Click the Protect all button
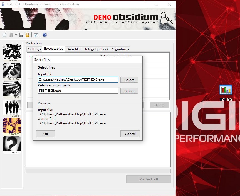 (x=149, y=179)
